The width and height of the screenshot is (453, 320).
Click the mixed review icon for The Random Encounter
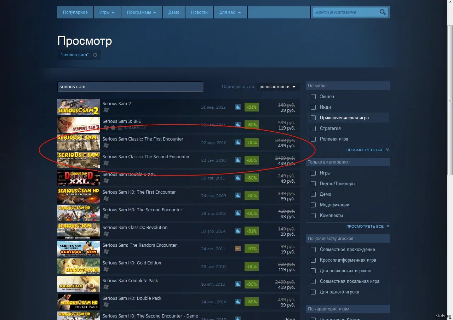click(x=238, y=248)
